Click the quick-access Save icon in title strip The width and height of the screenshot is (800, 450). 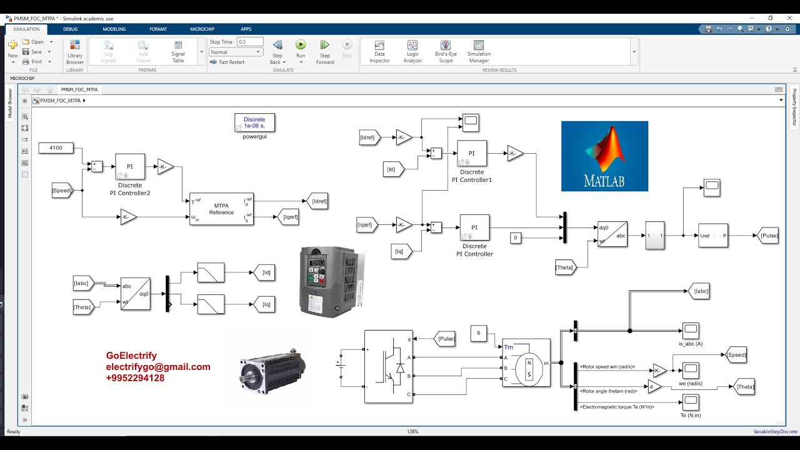(708, 29)
